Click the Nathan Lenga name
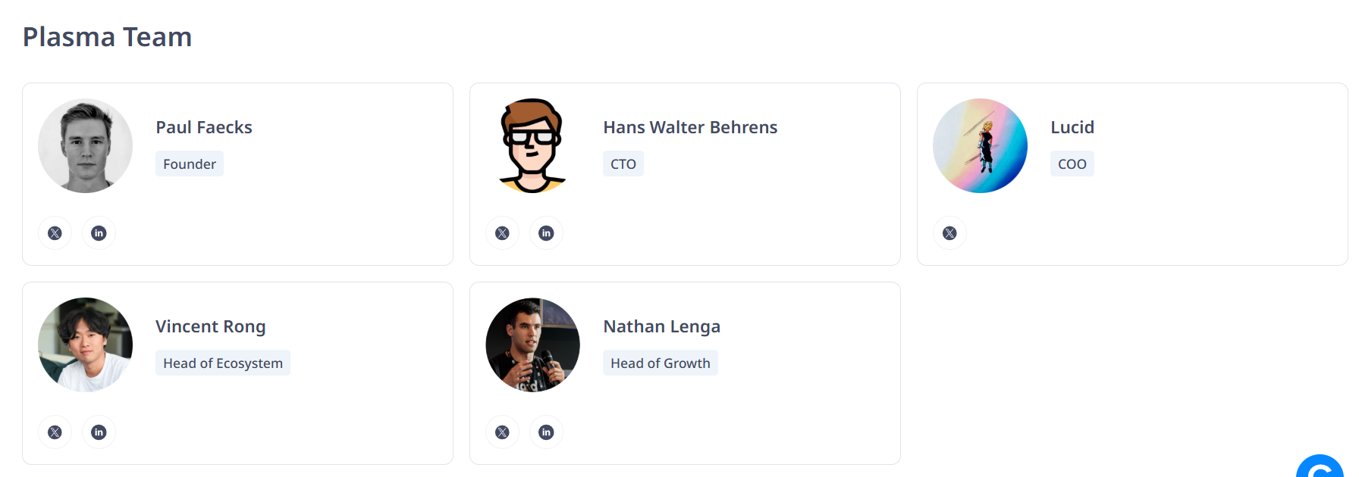This screenshot has height=477, width=1359. pos(661,326)
